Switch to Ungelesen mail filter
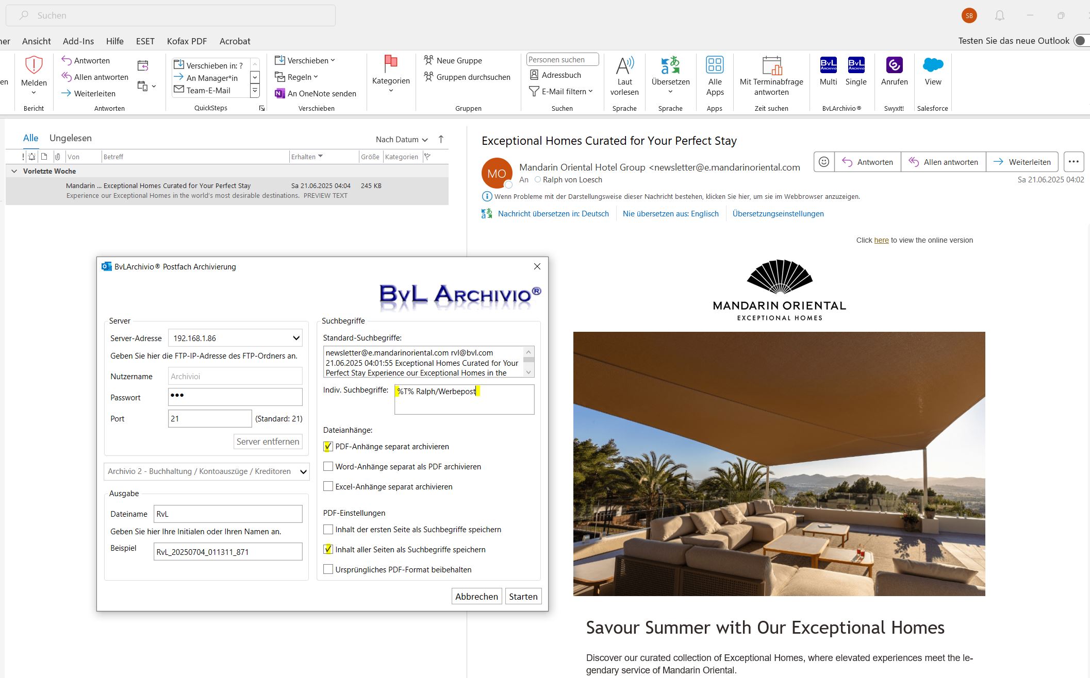The image size is (1090, 678). (x=71, y=138)
